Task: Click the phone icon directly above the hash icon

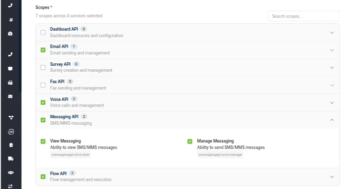Action: [x=10, y=5]
